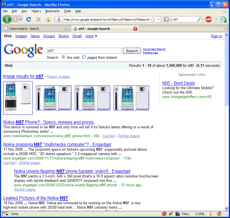Open Cached link for the mobilewhack result

(109, 136)
